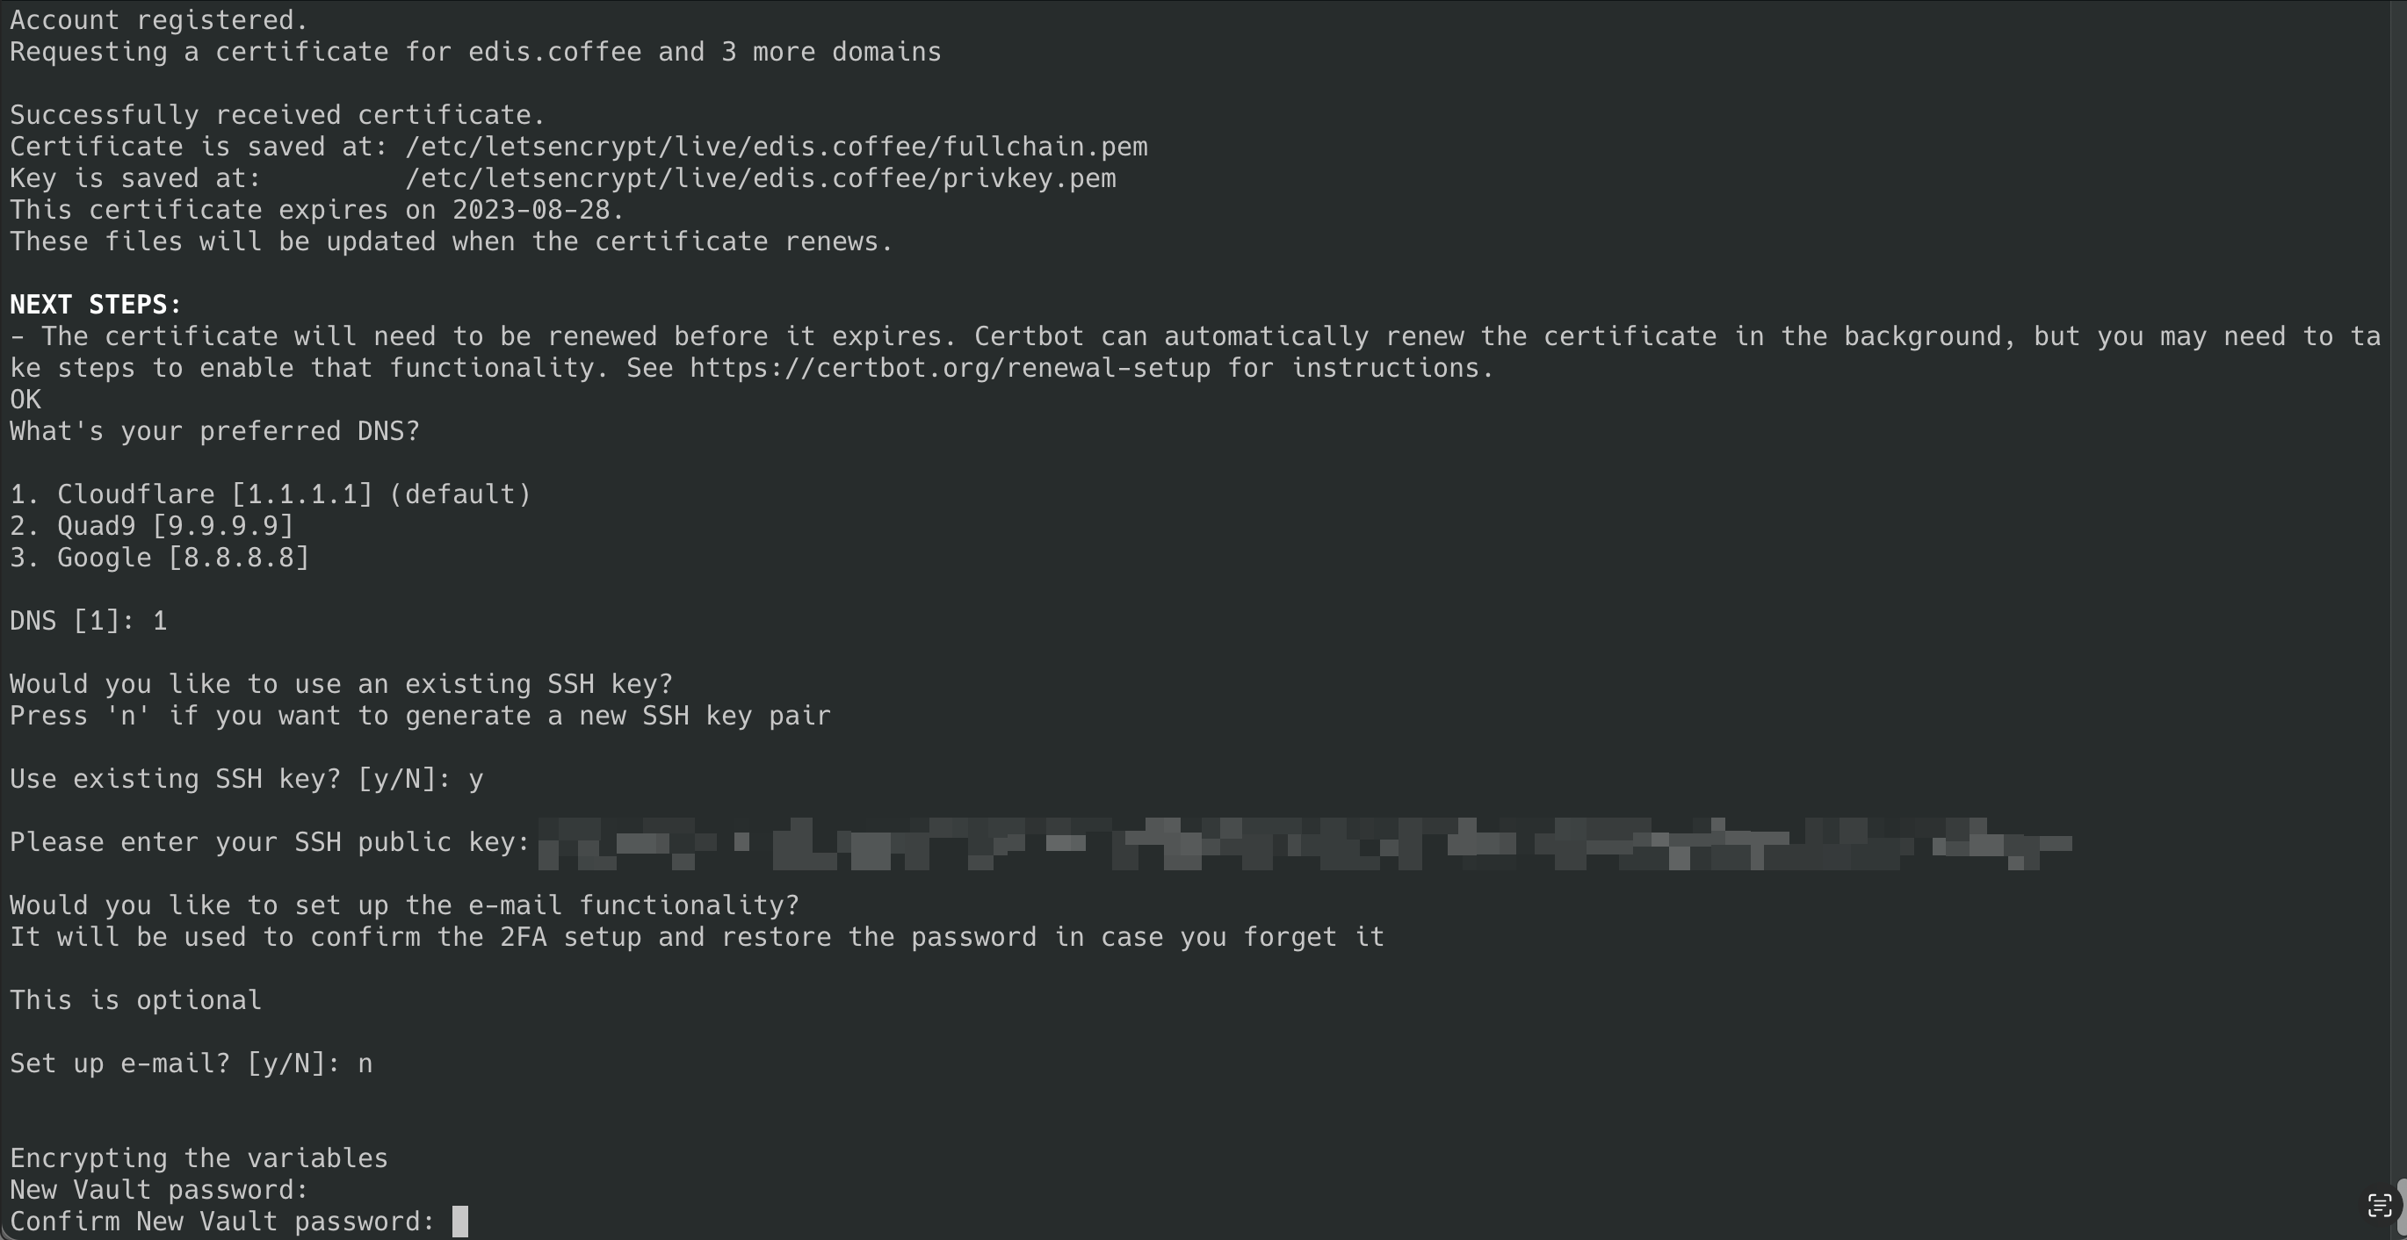
Task: Click the blurred SSH public key text
Action: click(x=1304, y=843)
